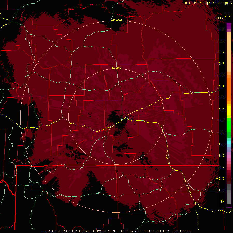
Task: Click the TH label at scale bottom
Action: [222, 202]
